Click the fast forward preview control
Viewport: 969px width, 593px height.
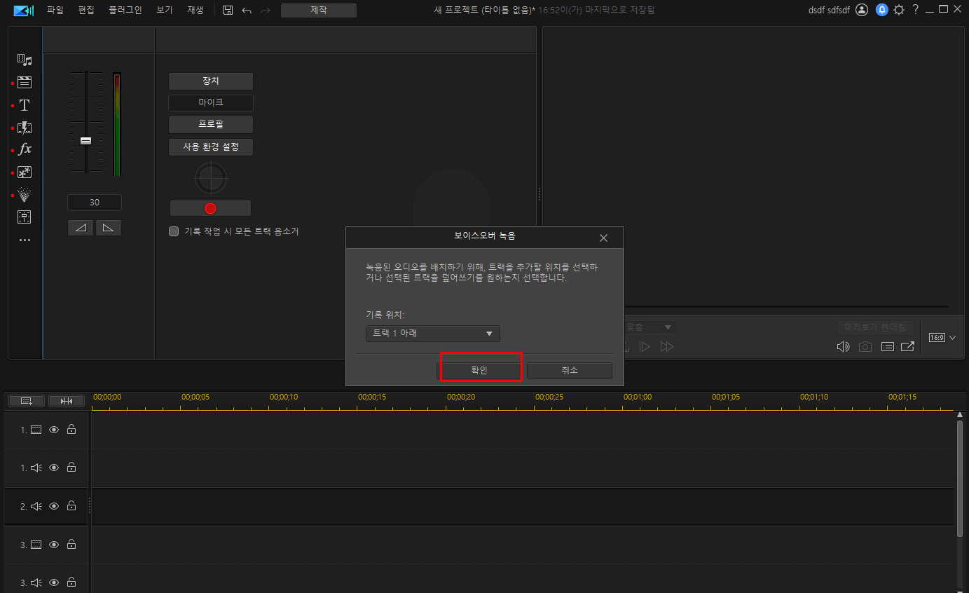667,347
